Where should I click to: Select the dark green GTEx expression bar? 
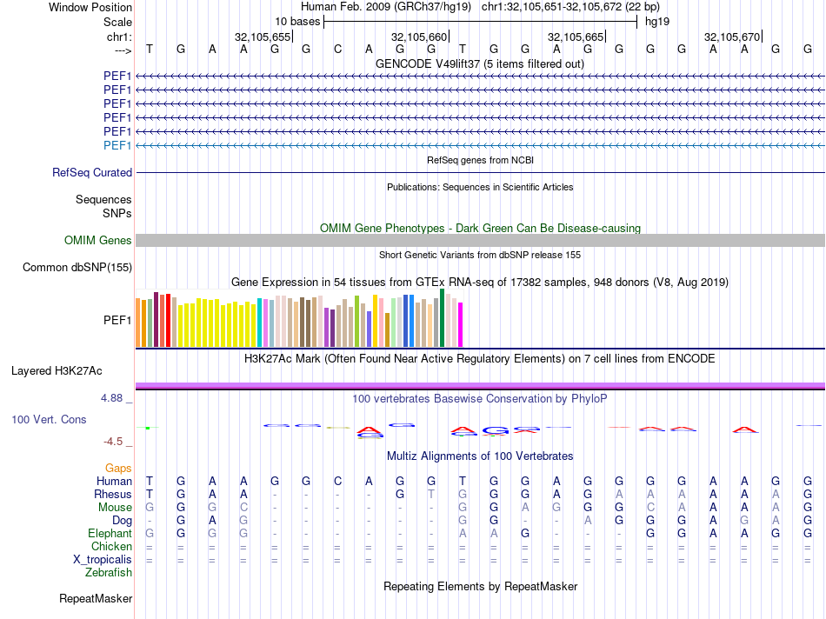point(442,317)
